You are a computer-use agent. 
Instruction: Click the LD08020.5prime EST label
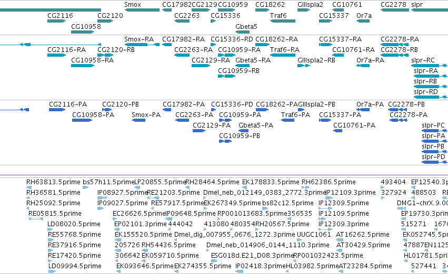[x=74, y=224]
